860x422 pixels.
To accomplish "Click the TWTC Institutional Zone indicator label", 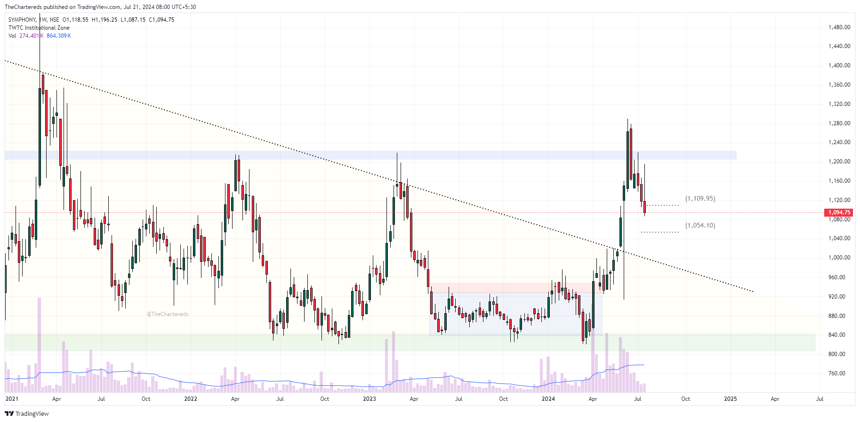I will (x=39, y=28).
